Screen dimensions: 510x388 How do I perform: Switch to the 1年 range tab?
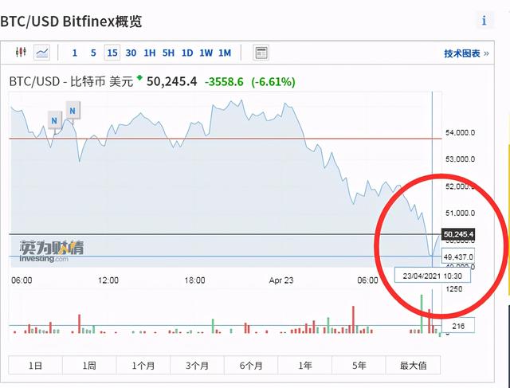(x=304, y=366)
